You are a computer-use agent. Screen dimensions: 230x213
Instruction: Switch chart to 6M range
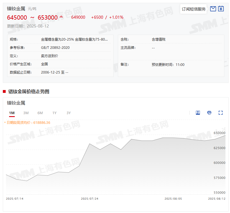pos(40,113)
